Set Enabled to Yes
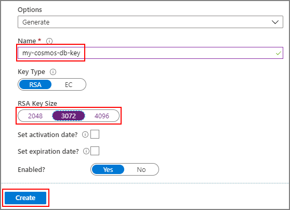Viewport: 290px width, 210px height. pyautogui.click(x=108, y=169)
